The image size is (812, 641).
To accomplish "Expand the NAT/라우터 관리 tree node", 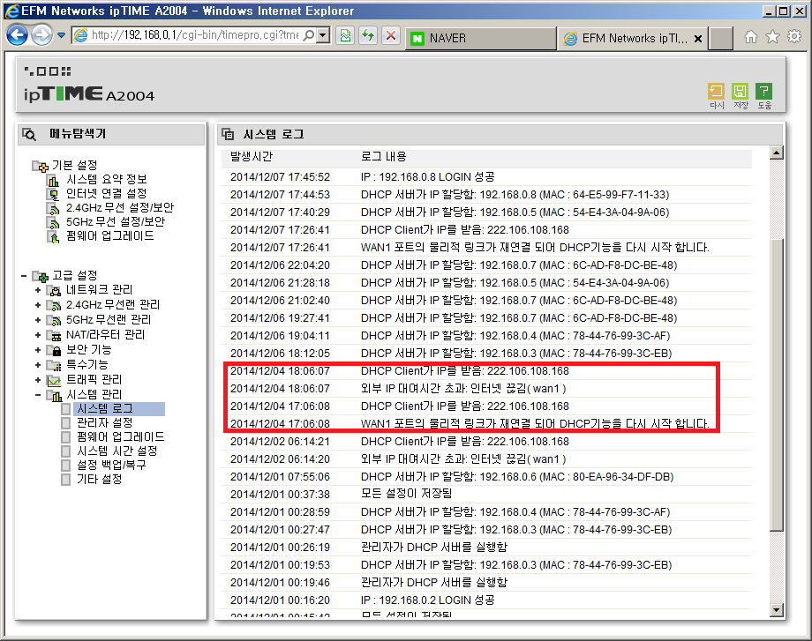I will coord(38,335).
